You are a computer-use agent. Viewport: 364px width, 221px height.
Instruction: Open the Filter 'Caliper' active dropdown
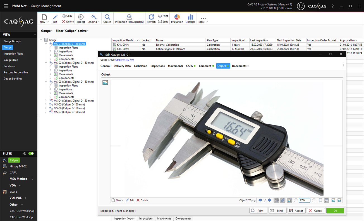72,31
